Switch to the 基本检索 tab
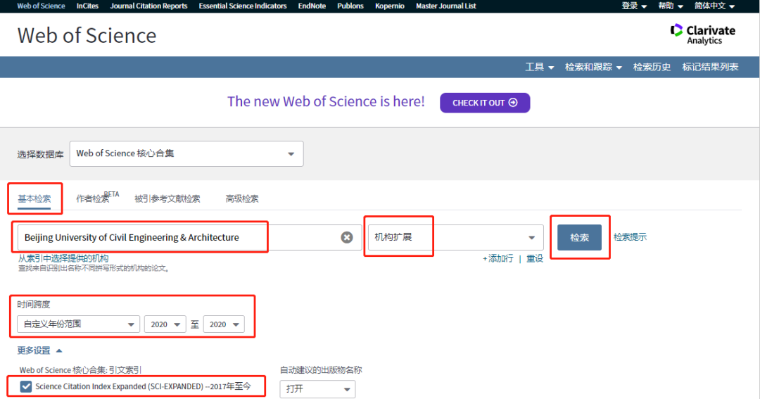 click(34, 198)
